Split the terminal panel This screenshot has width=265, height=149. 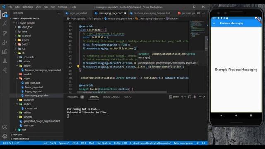pos(190,97)
